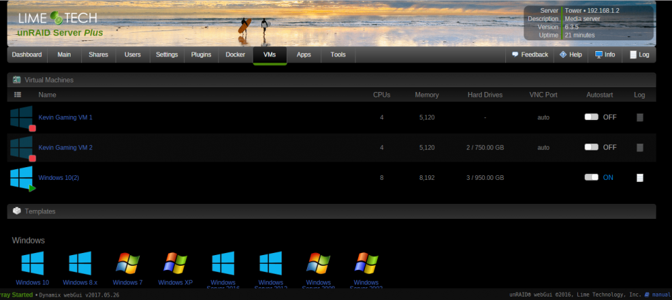Open the Apps tab
Image resolution: width=672 pixels, height=300 pixels.
click(x=304, y=55)
